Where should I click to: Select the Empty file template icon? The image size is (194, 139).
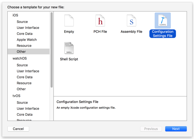tap(69, 21)
